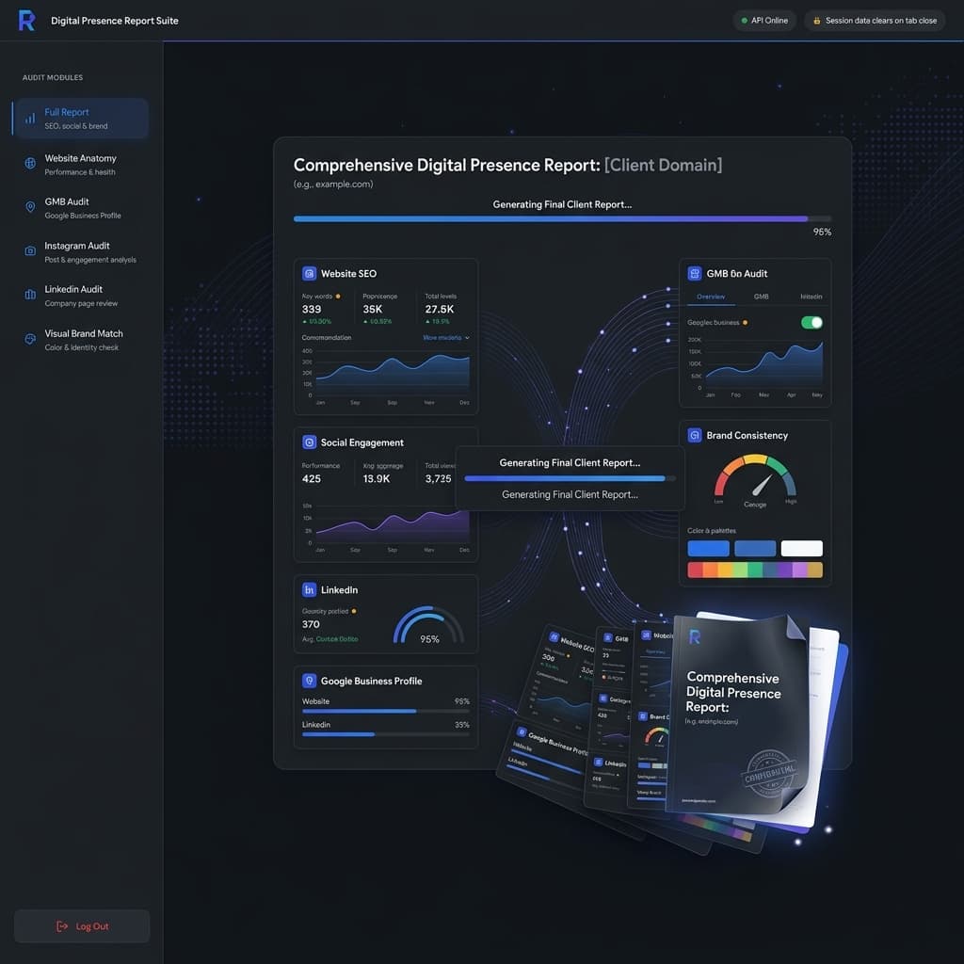The width and height of the screenshot is (964, 964).
Task: Click the 27.5K total value
Action: [439, 309]
